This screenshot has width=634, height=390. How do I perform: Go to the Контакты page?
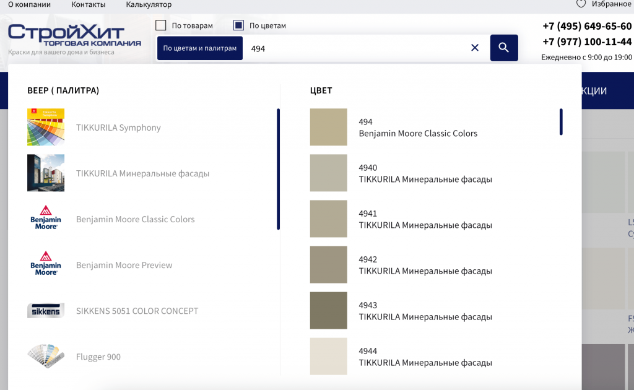click(88, 4)
